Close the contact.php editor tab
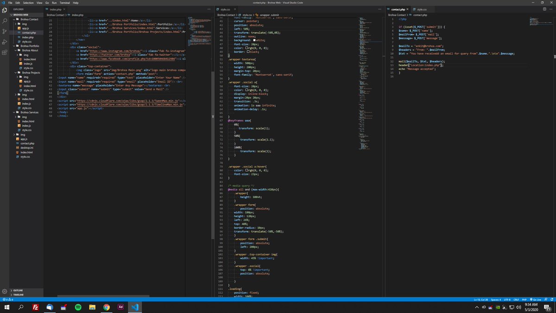Image resolution: width=556 pixels, height=313 pixels. (x=408, y=9)
